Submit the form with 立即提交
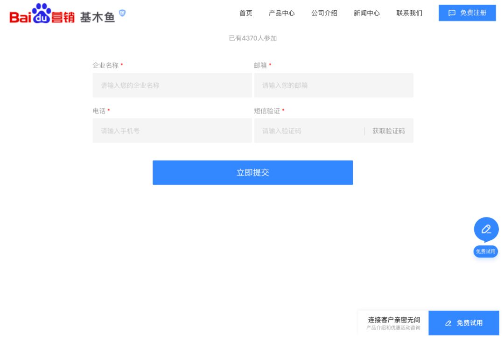Viewport: 504px width, 343px height. click(252, 172)
